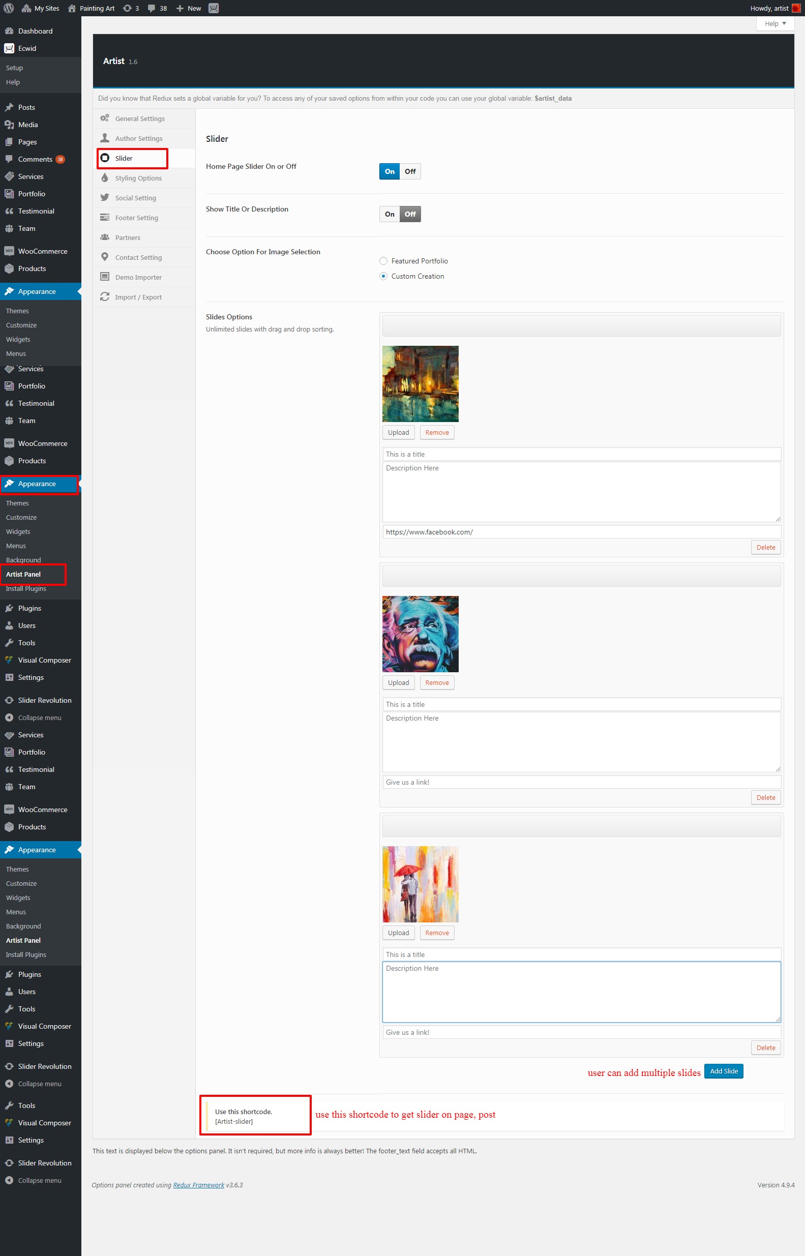The height and width of the screenshot is (1256, 805).
Task: Click Upload under the red umbrella painting
Action: (398, 933)
